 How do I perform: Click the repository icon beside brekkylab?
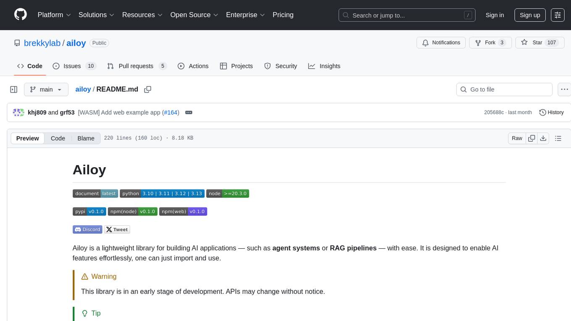pos(17,43)
